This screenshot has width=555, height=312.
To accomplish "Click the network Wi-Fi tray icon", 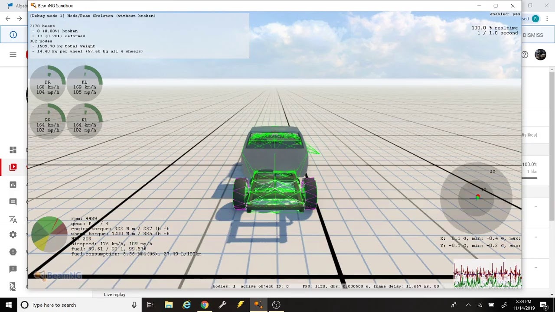I will point(480,305).
